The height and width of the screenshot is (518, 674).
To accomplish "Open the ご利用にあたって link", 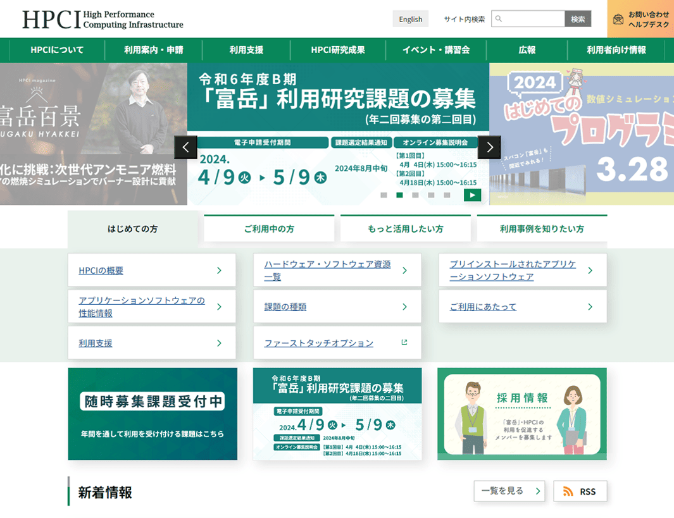I will (483, 307).
